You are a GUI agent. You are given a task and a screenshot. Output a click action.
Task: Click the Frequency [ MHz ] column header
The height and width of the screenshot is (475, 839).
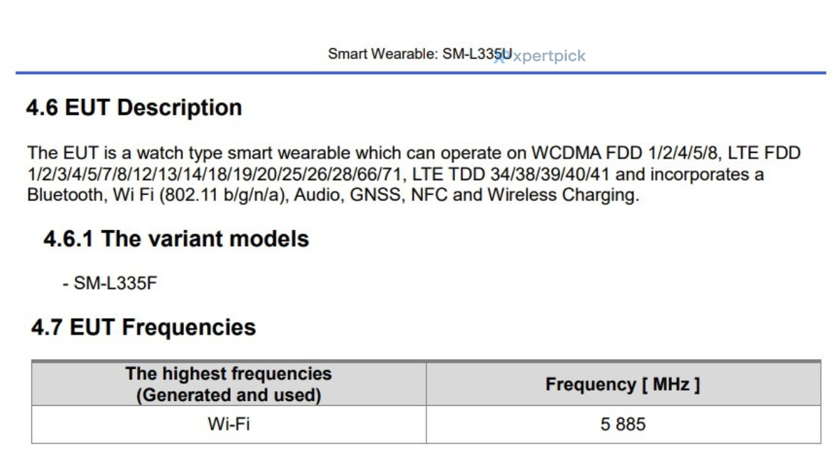622,384
